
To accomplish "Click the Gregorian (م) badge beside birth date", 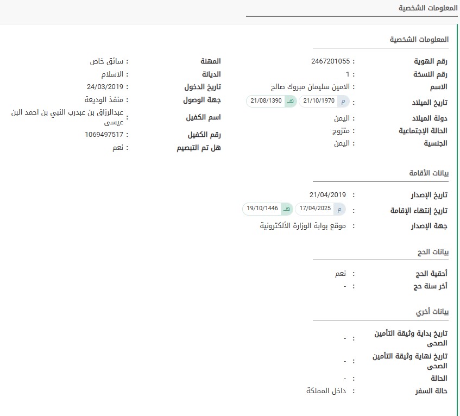I will pyautogui.click(x=343, y=101).
